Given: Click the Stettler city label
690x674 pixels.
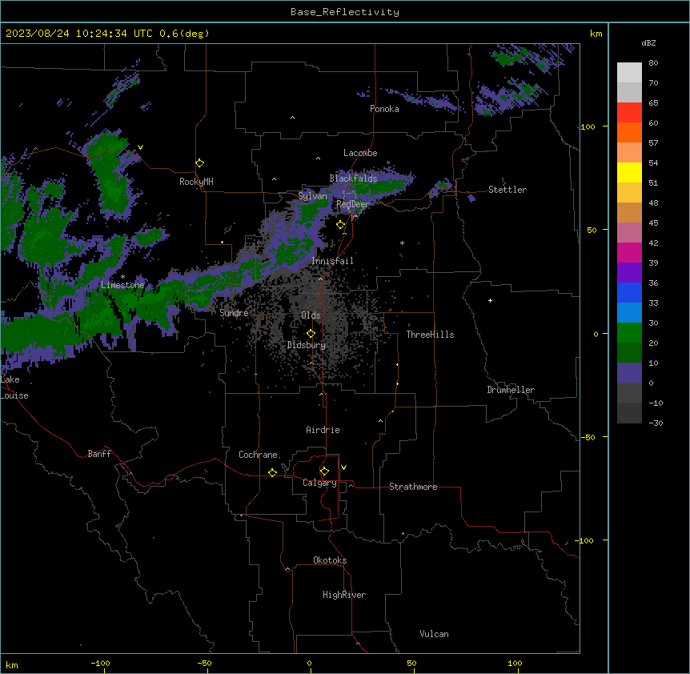Looking at the screenshot, I should coord(507,190).
